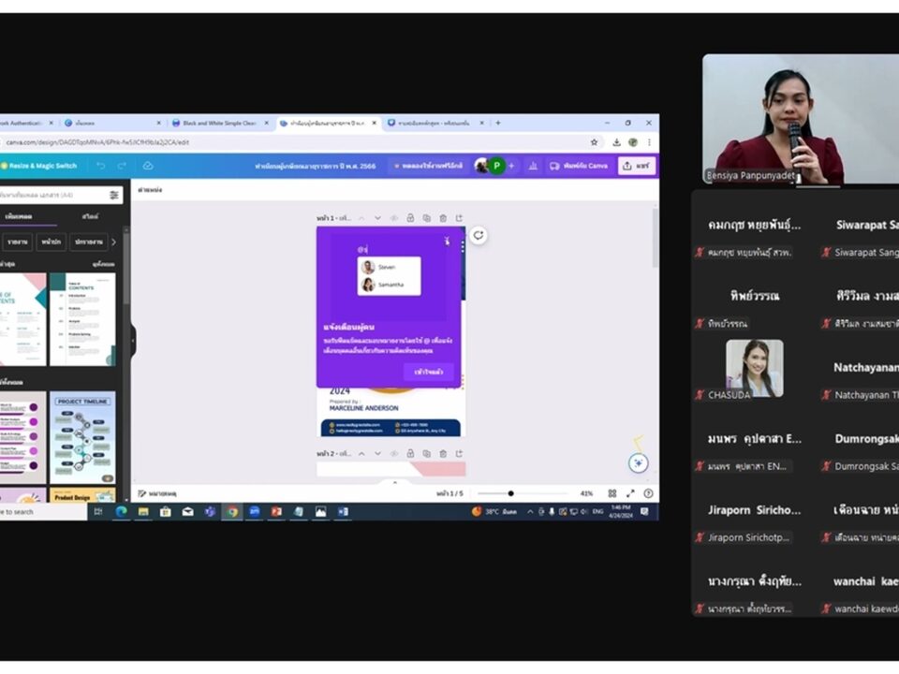The image size is (899, 674).
Task: Switch to the last browser tab on the right
Action: pyautogui.click(x=435, y=123)
